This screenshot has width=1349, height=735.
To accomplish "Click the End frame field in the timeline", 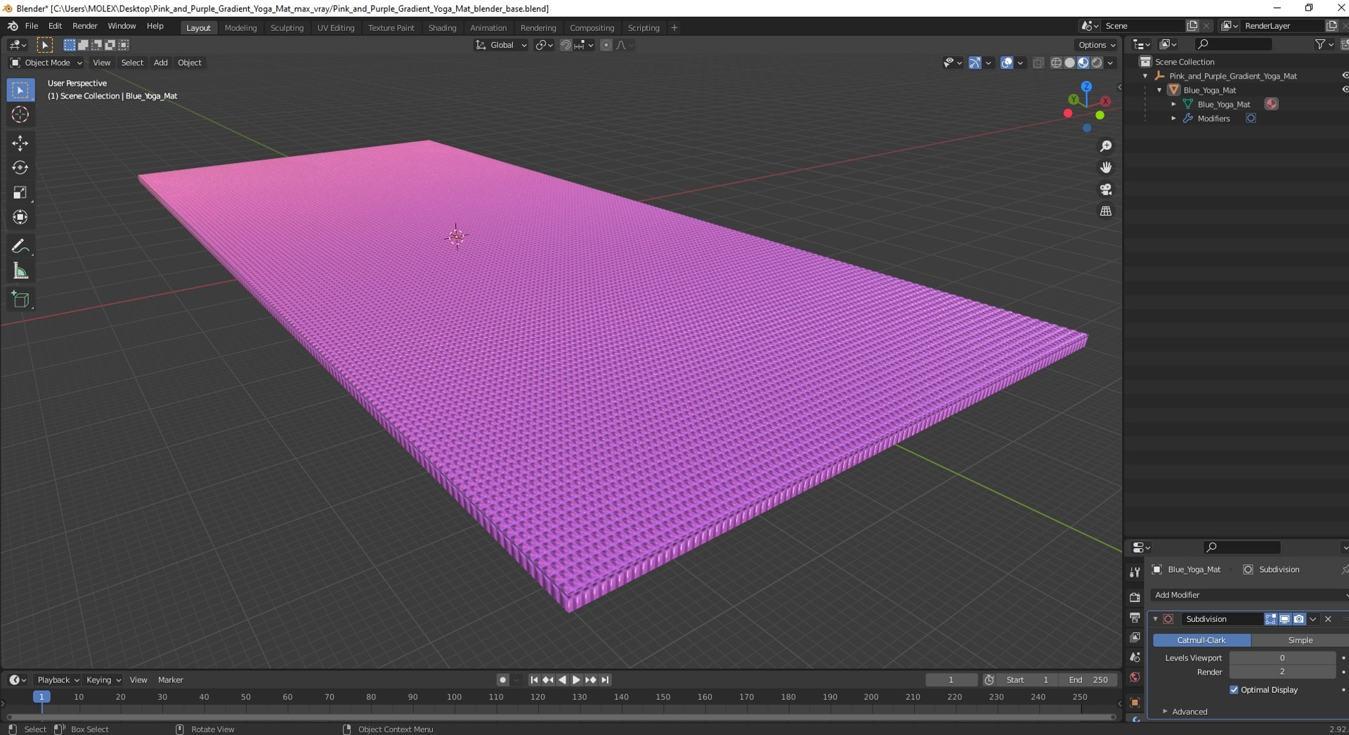I will [1088, 680].
